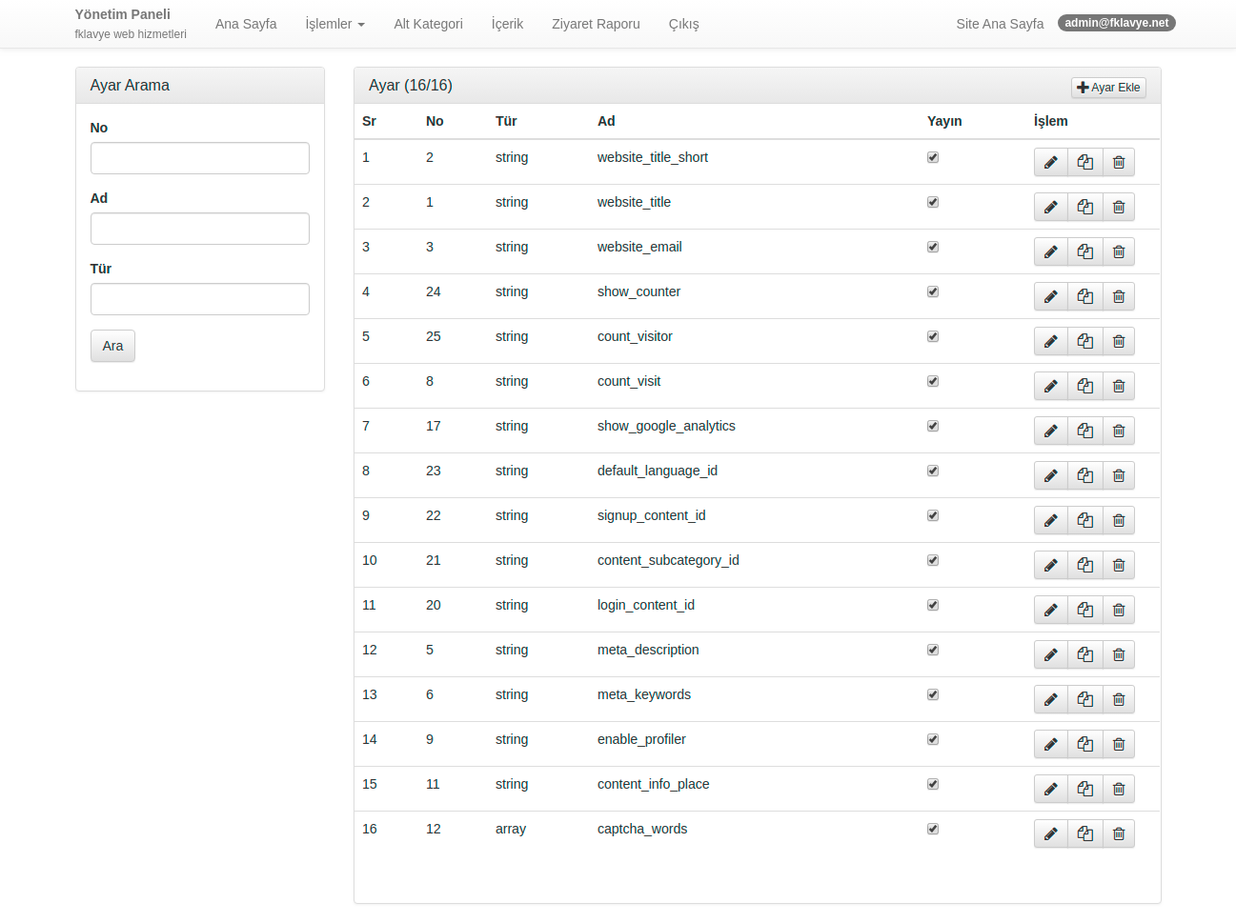This screenshot has height=923, width=1236.
Task: Open the İşlemler dropdown menu
Action: [334, 24]
